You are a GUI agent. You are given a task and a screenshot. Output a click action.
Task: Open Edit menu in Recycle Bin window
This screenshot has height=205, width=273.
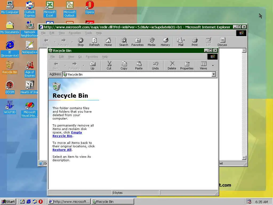(x=61, y=57)
